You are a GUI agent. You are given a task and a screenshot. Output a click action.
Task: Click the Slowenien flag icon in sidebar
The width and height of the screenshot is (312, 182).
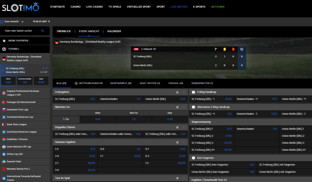(x=4, y=110)
